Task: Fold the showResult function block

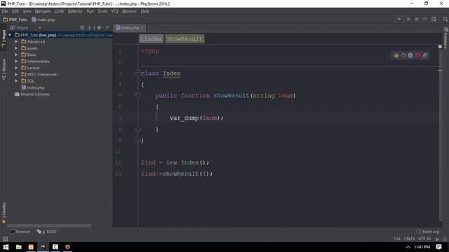Action: 138,95
